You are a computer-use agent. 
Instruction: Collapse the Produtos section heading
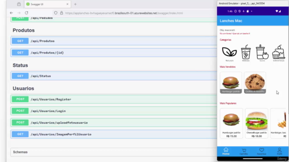pos(23,30)
